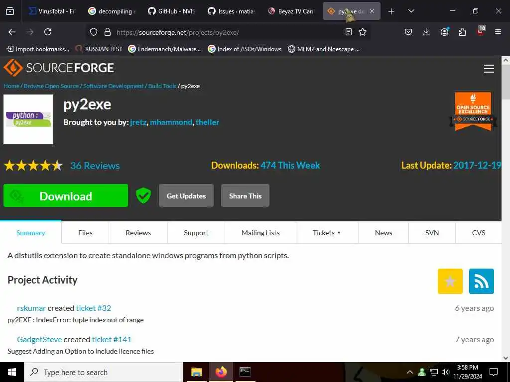Click the green verified shield checkmark

[x=143, y=195]
